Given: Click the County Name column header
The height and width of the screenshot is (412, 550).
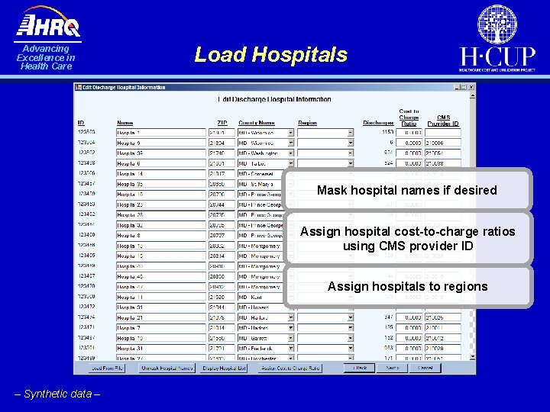Looking at the screenshot, I should point(257,123).
